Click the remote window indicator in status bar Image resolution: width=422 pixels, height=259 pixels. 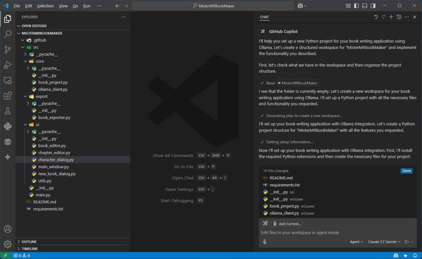tap(5, 255)
